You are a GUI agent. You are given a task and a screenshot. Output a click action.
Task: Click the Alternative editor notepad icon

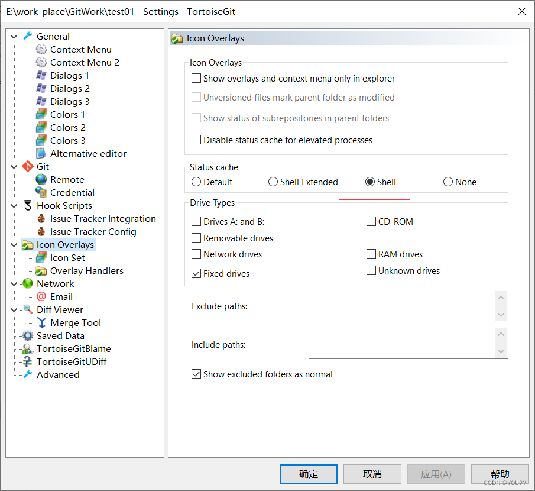[41, 153]
